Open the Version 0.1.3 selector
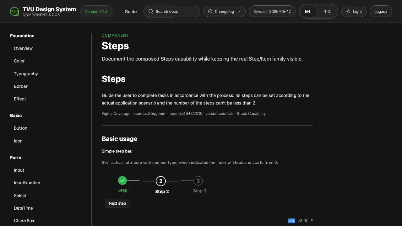The image size is (402, 226). 96,11
